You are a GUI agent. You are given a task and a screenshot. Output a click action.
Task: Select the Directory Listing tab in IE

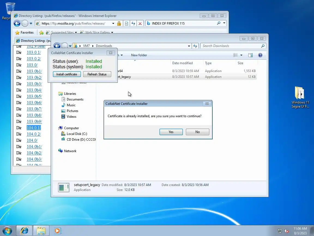pyautogui.click(x=33, y=41)
